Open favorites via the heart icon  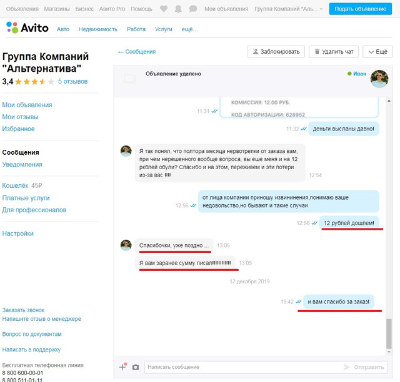(x=164, y=9)
